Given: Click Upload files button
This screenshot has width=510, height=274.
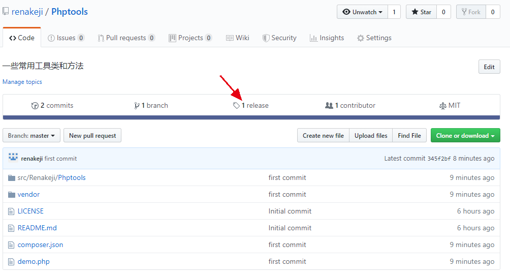Looking at the screenshot, I should point(371,135).
